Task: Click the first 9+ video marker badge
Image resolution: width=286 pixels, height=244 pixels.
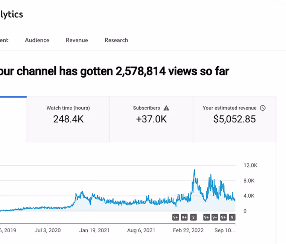Action: [x=175, y=217]
